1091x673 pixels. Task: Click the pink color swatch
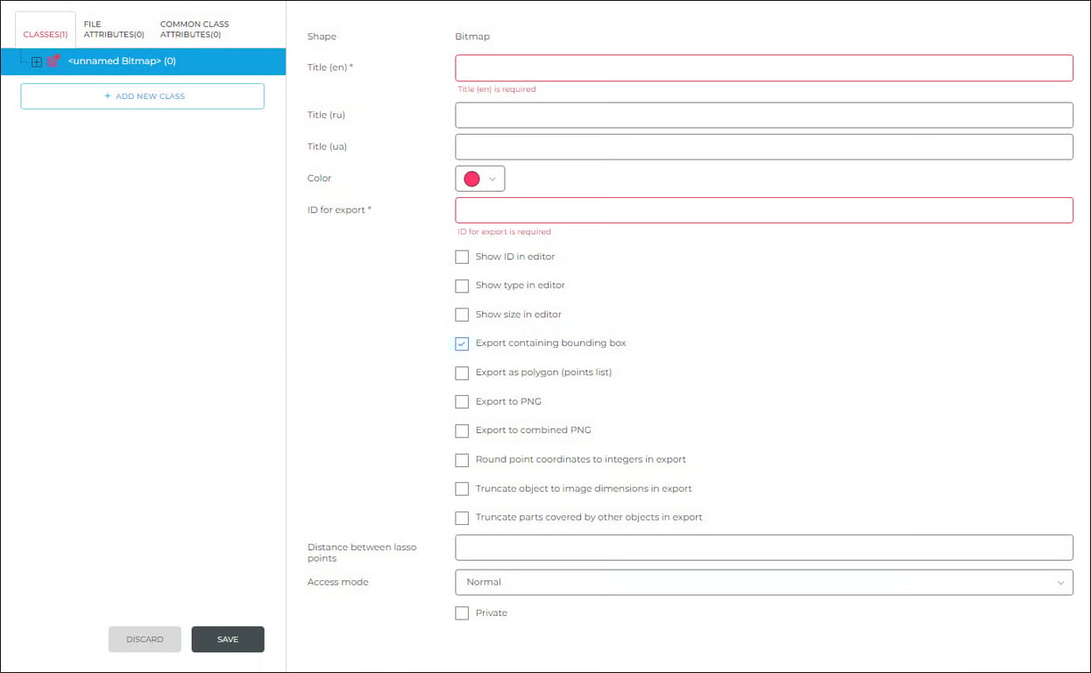pyautogui.click(x=472, y=178)
